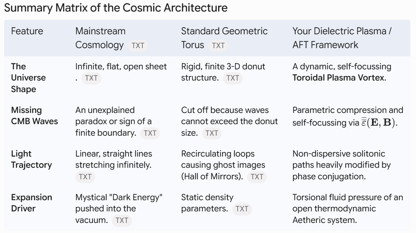
Task: Open the TXT citation after 'Static density parameters'
Action: pyautogui.click(x=242, y=209)
